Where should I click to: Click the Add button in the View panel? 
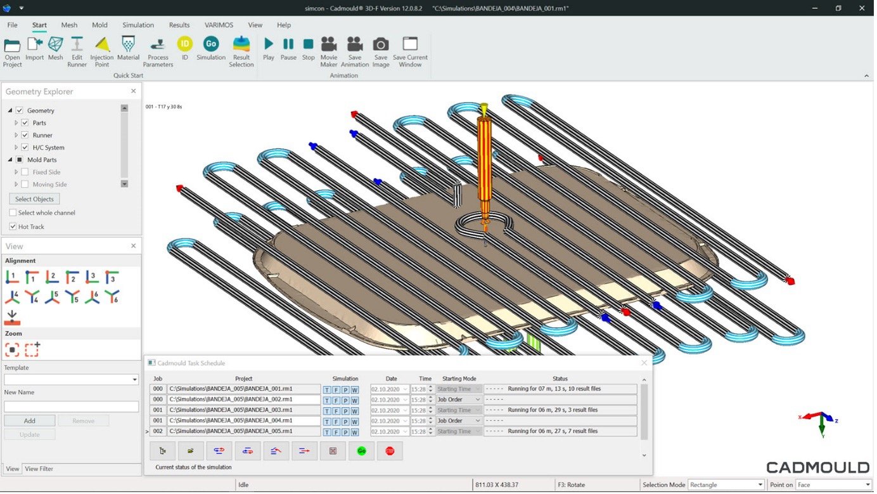[x=30, y=422]
